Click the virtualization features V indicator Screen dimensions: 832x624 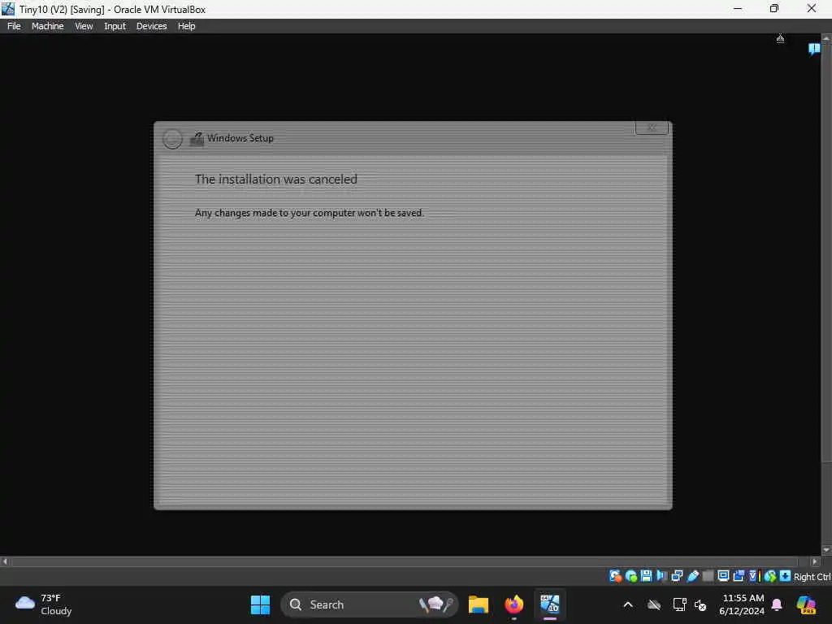pos(753,576)
